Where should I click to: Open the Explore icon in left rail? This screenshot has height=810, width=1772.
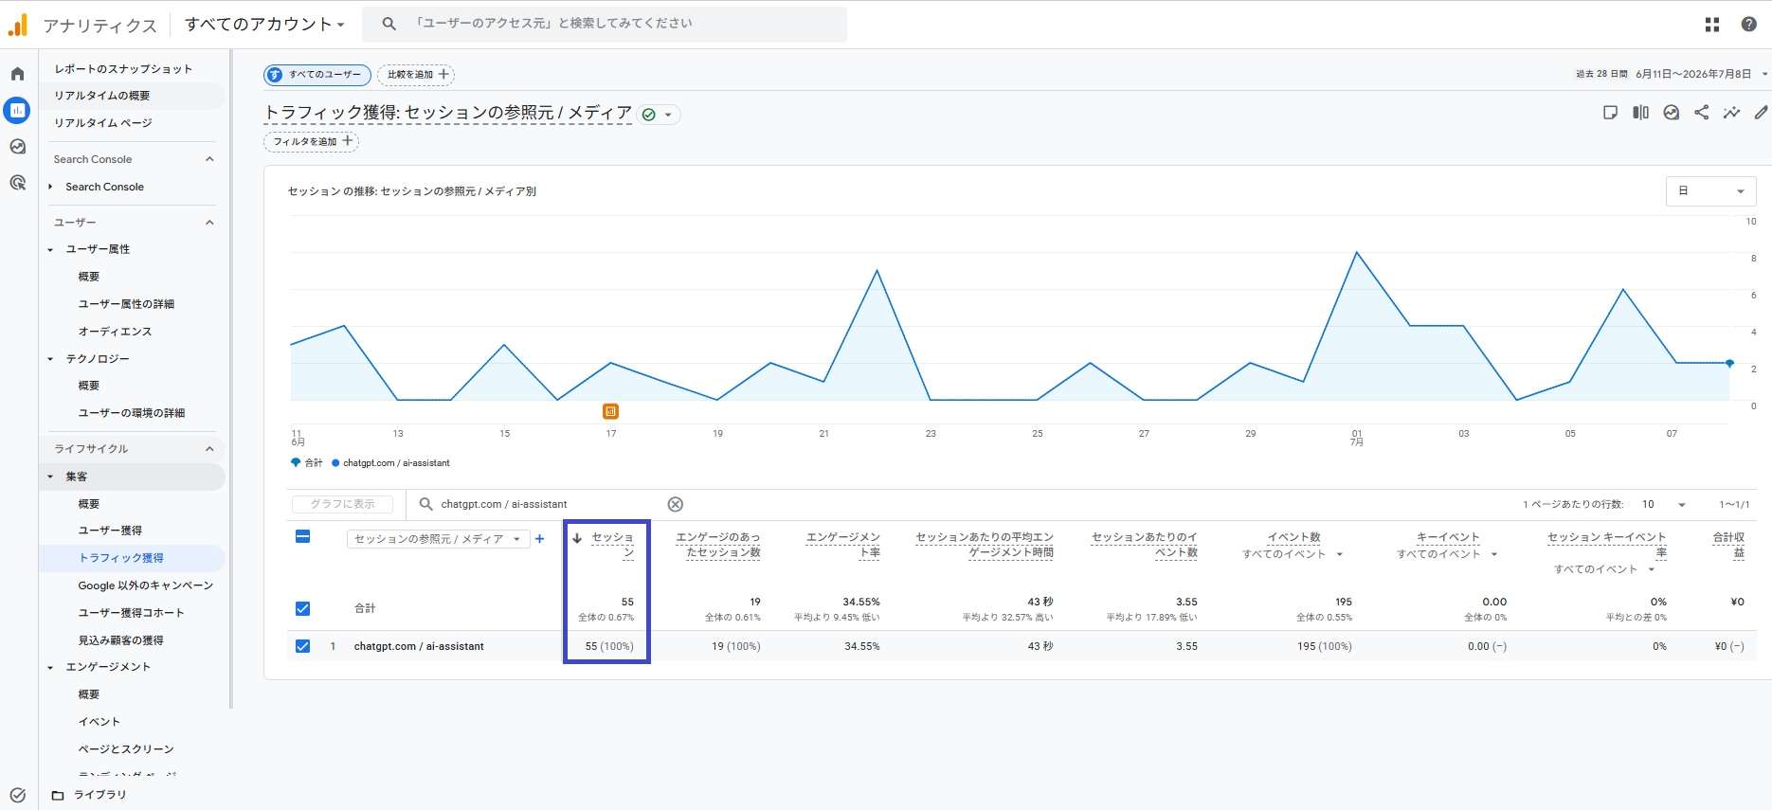click(x=17, y=147)
